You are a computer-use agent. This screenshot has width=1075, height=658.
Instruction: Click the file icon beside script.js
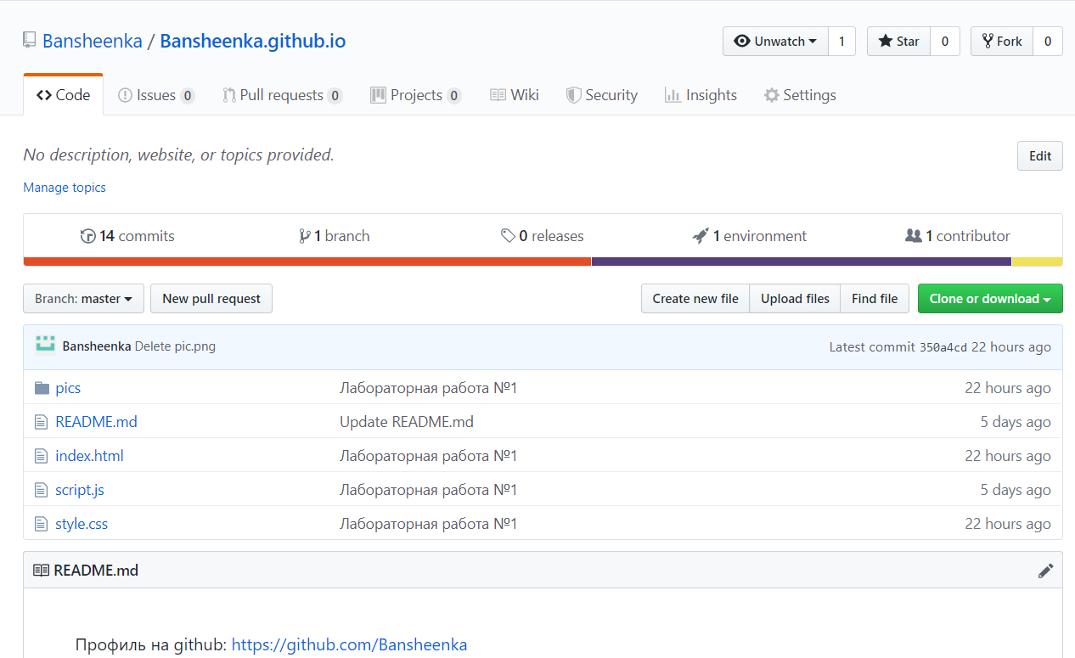pos(41,490)
